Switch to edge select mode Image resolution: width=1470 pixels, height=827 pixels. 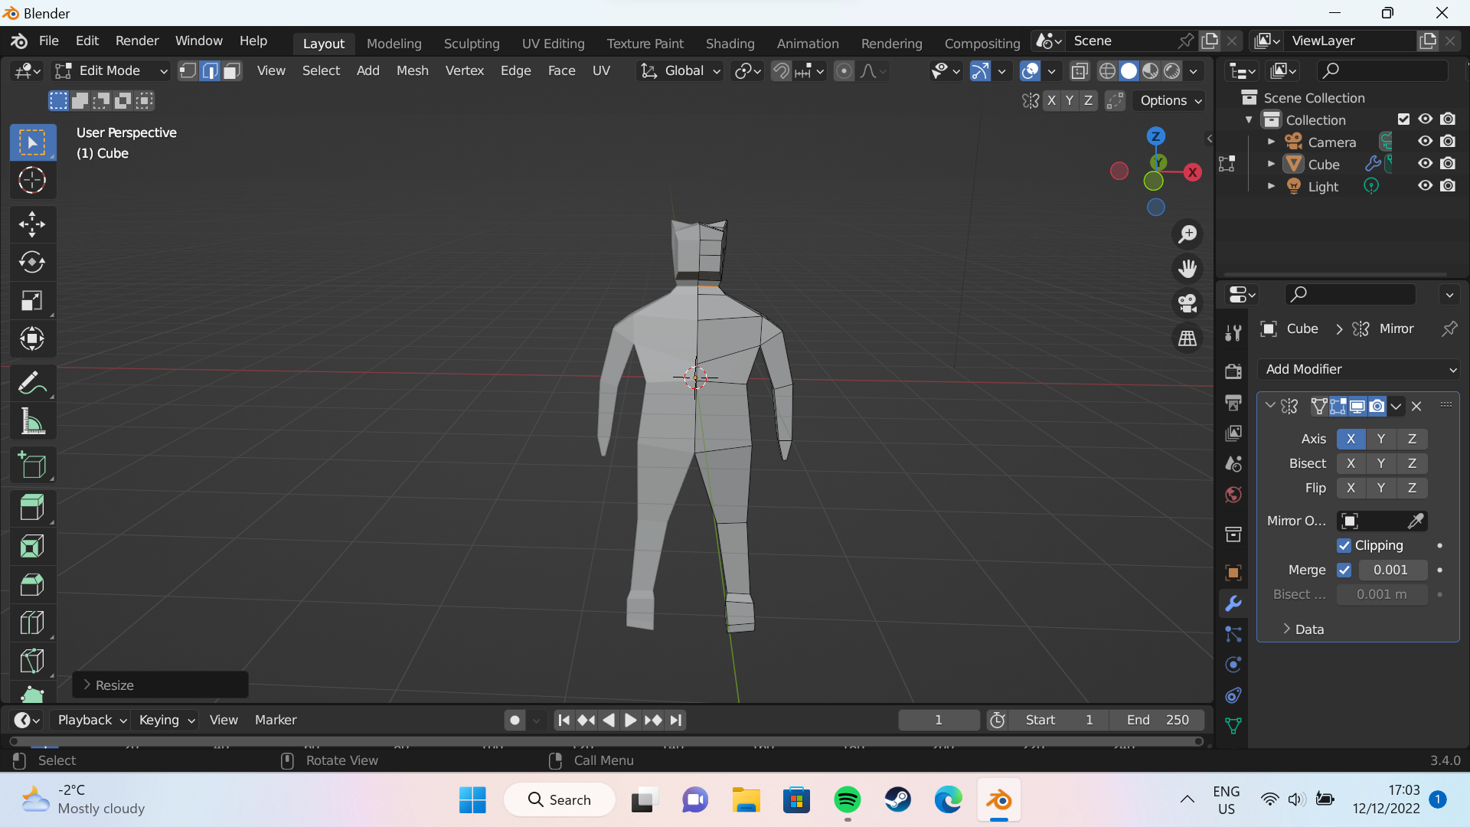[x=210, y=71]
